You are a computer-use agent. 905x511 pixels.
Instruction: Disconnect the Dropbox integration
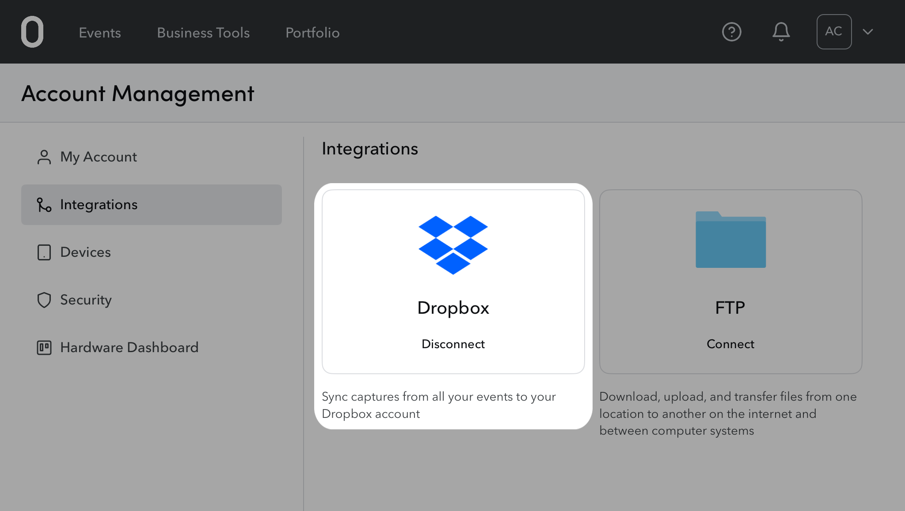tap(453, 344)
